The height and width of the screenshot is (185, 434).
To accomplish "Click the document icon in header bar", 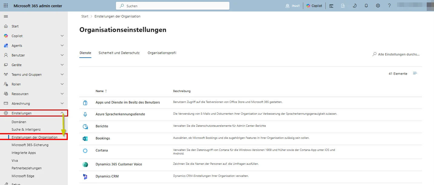I will (x=343, y=6).
